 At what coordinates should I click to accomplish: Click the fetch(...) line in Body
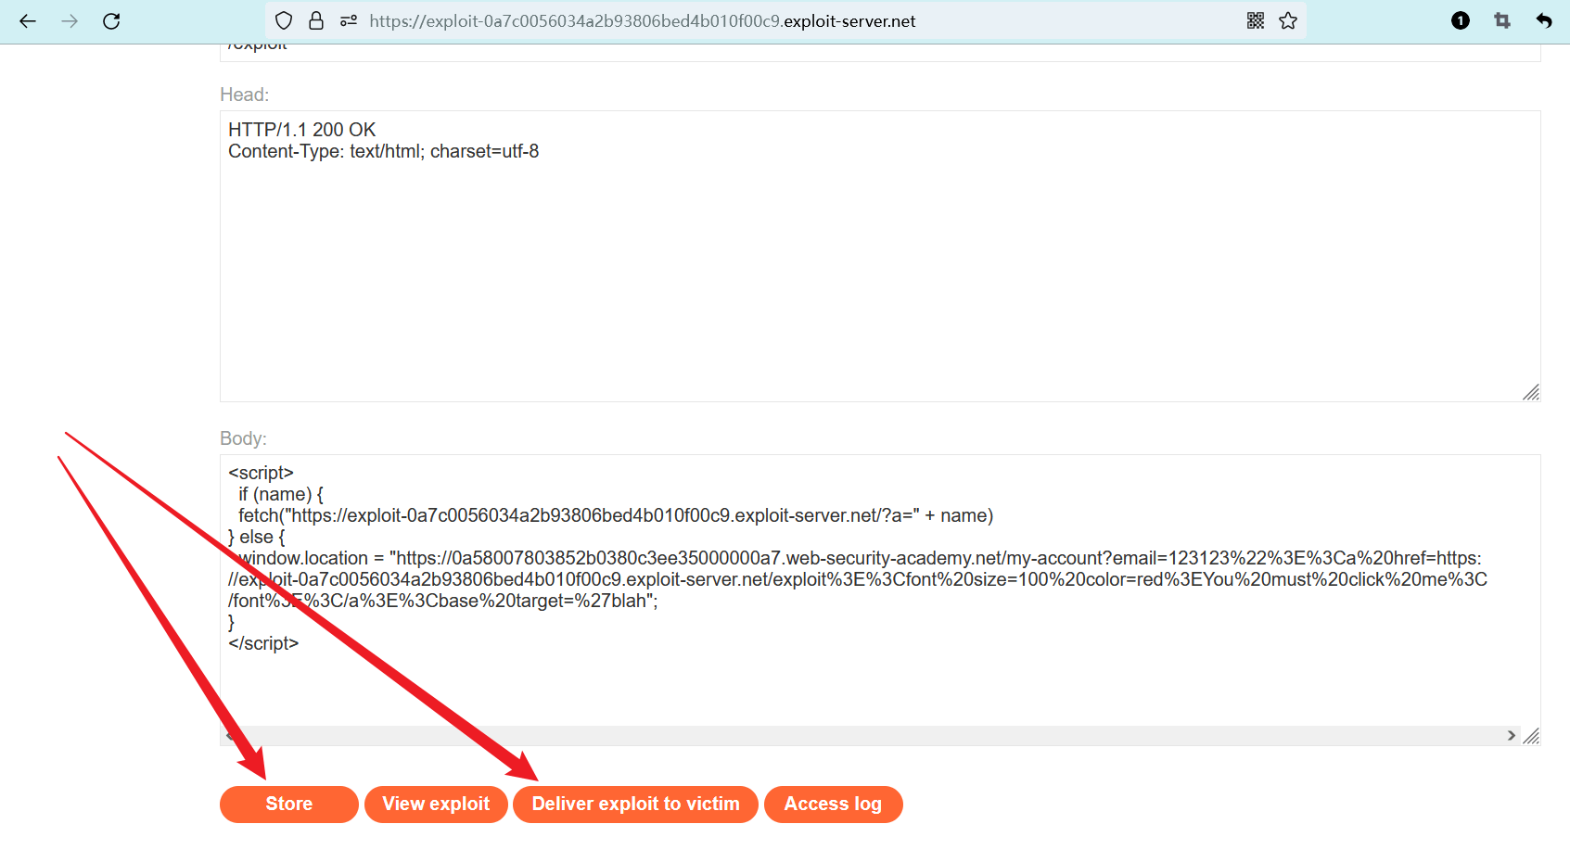pyautogui.click(x=616, y=515)
